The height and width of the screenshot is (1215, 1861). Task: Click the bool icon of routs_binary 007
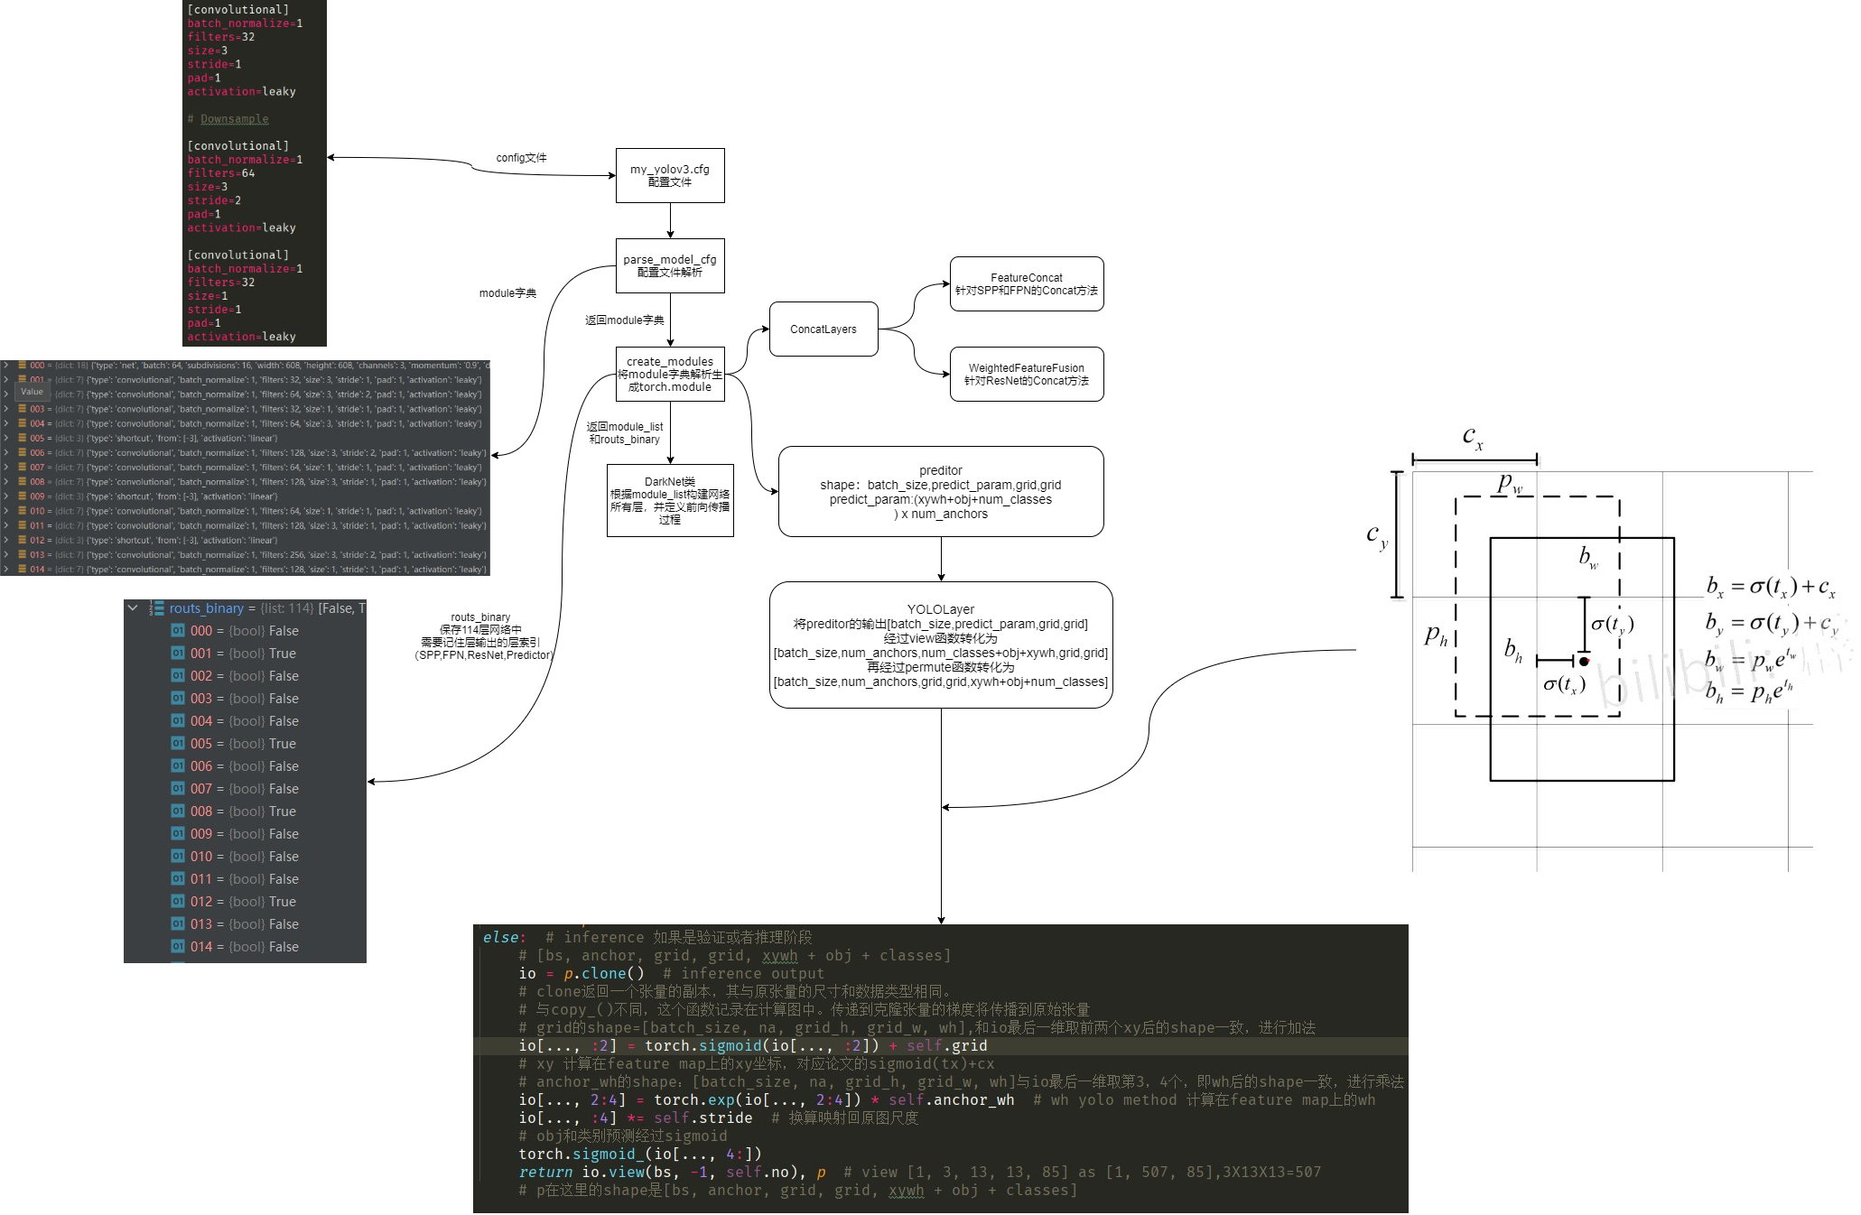click(x=178, y=789)
